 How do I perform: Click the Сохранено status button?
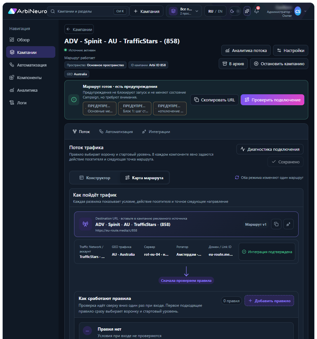[x=285, y=162]
